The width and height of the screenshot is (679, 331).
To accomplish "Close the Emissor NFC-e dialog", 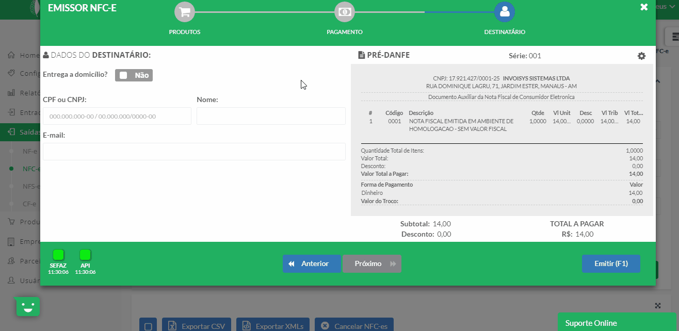I will click(644, 7).
